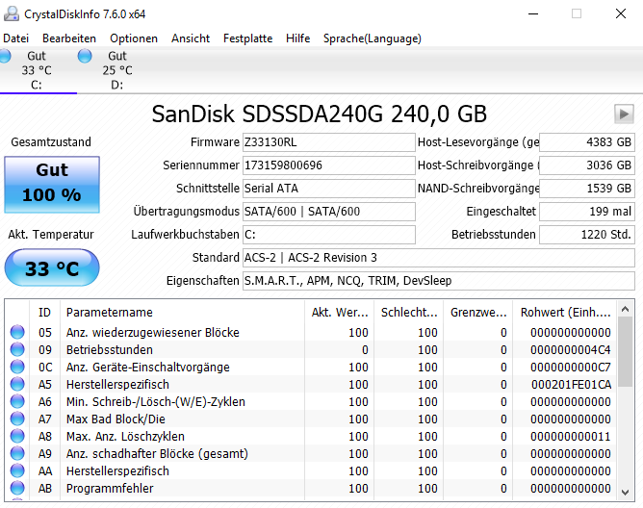Click the Laufwerkbuchstaben field C:

coord(329,235)
